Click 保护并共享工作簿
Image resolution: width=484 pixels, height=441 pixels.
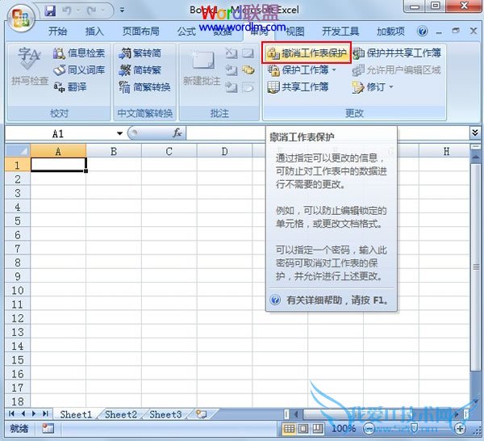[397, 53]
